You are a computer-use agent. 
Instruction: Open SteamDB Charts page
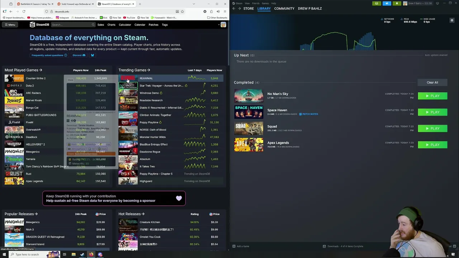click(111, 25)
